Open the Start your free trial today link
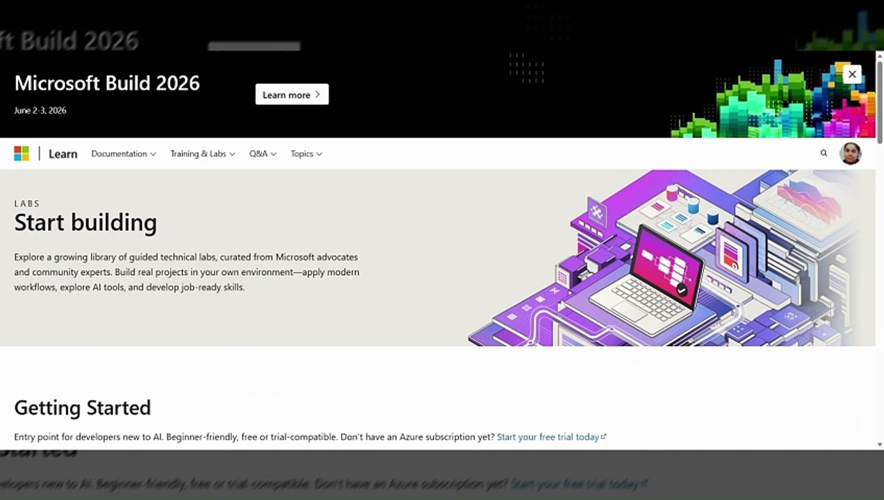The image size is (884, 500). (552, 437)
